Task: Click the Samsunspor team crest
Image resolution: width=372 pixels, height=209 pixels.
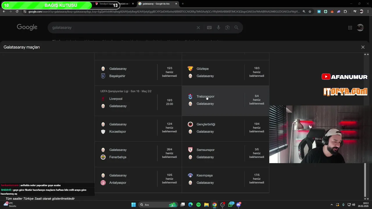Action: coord(190,150)
